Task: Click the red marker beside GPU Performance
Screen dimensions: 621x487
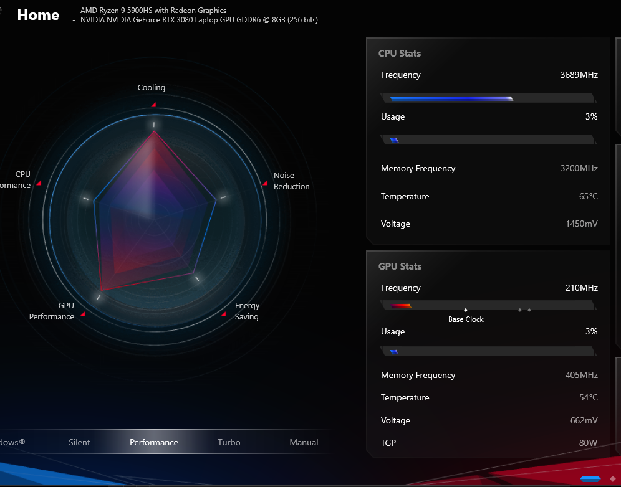Action: pos(83,314)
